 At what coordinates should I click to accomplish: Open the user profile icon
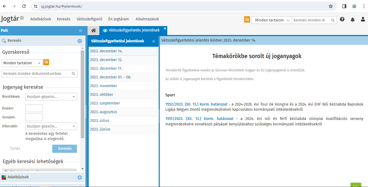tap(363, 20)
